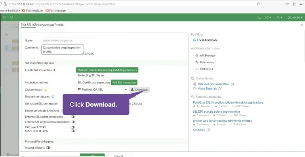This screenshot has width=305, height=157.
Task: Toggle Enforce SSL negotiation compliance
Action: pos(72,122)
